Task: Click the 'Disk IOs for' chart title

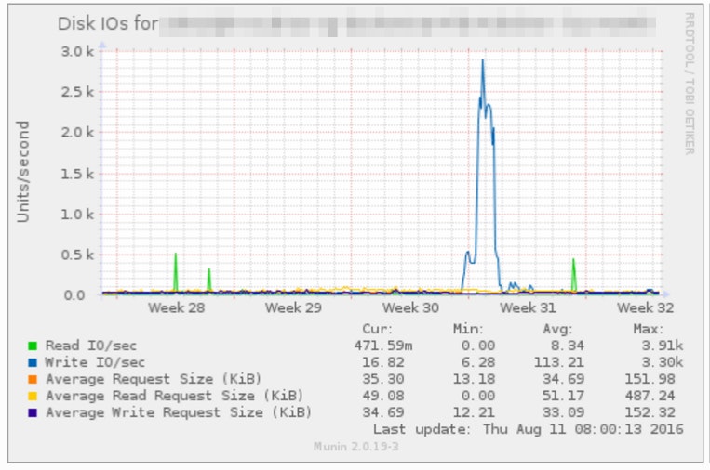Action: tap(108, 23)
